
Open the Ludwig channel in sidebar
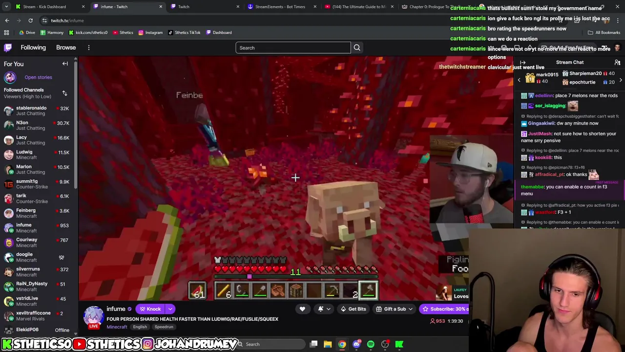click(x=37, y=155)
